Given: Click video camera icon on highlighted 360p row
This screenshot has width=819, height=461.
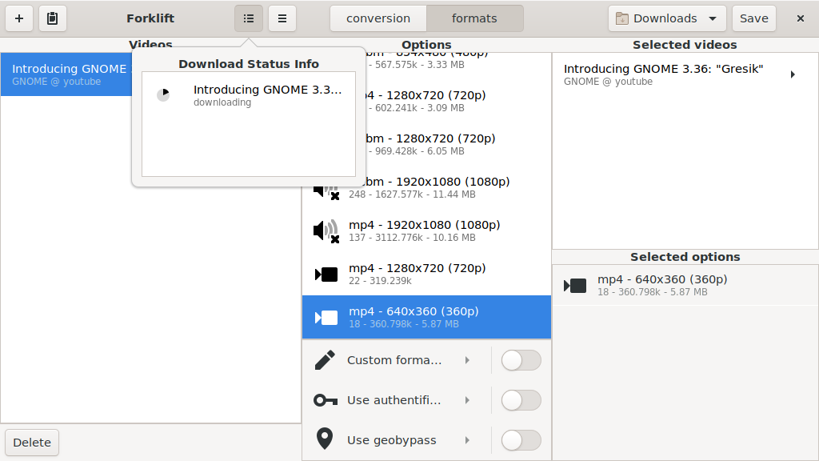Looking at the screenshot, I should [326, 317].
